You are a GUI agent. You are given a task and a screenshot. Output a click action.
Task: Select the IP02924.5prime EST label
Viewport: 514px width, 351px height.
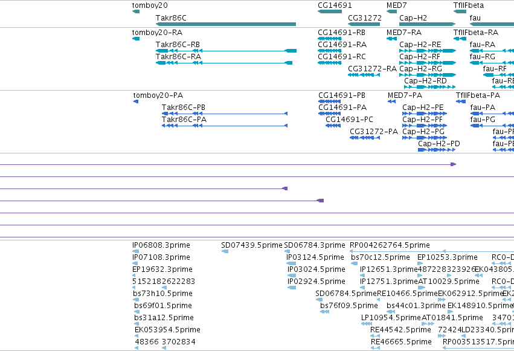(x=316, y=282)
